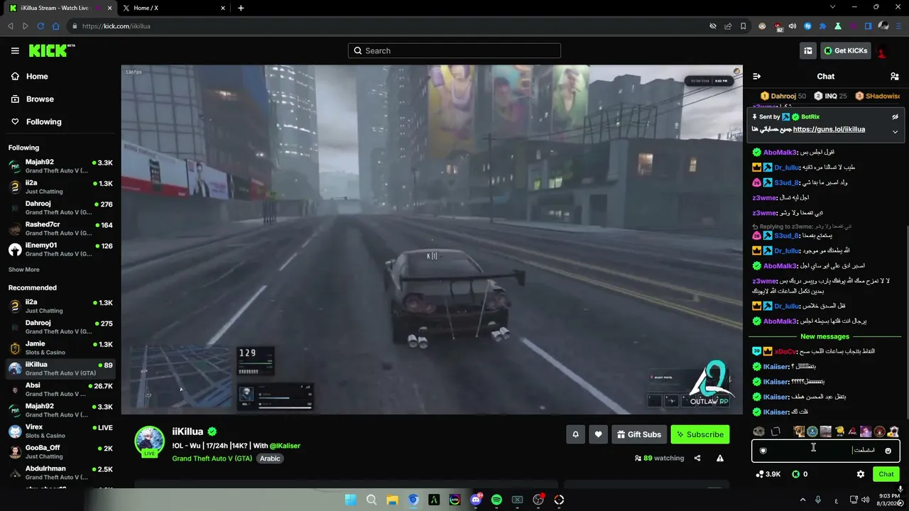Screen dimensions: 909x511
Task: Open Spotify from taskbar
Action: pyautogui.click(x=496, y=500)
